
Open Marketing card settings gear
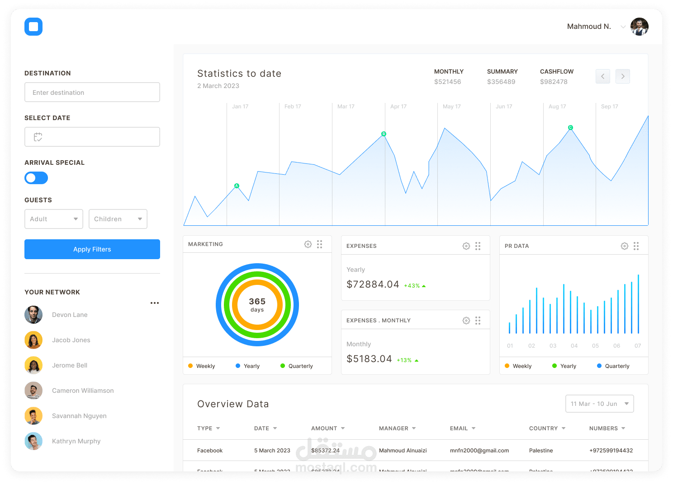(x=308, y=244)
